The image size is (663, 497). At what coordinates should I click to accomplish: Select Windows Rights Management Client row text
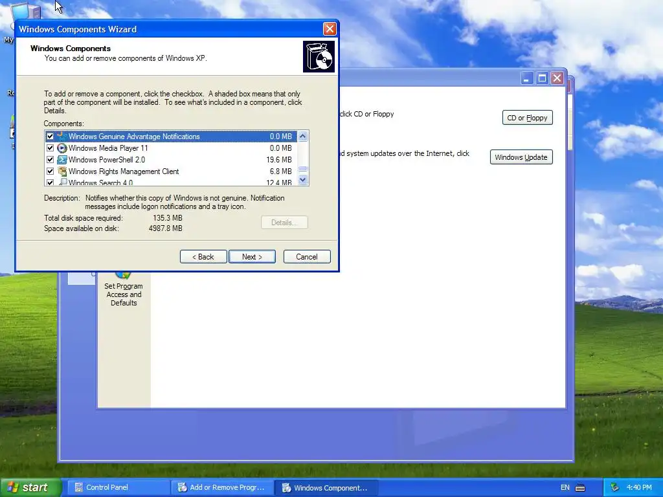pyautogui.click(x=124, y=171)
